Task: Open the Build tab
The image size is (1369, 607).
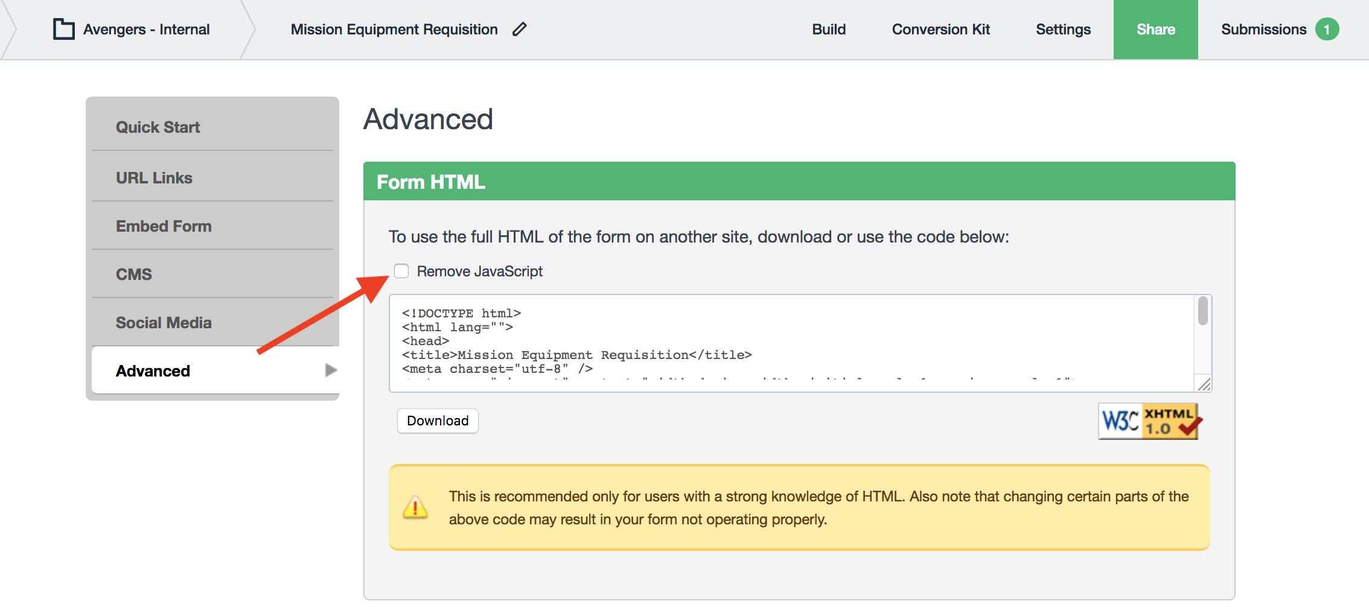Action: 828,30
